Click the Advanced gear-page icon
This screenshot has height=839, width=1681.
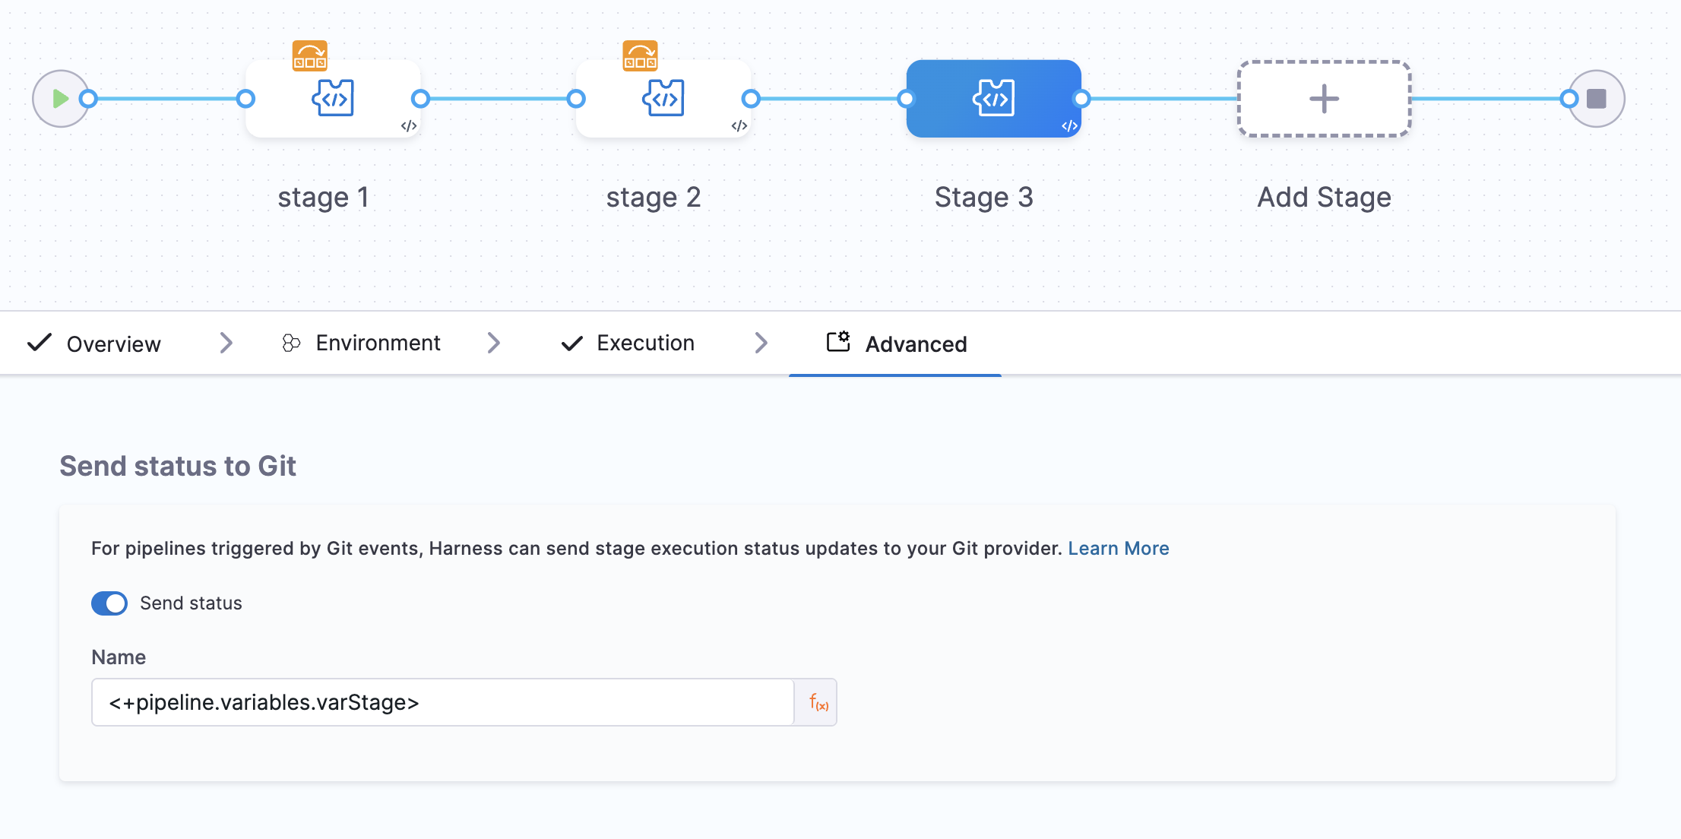click(x=838, y=343)
